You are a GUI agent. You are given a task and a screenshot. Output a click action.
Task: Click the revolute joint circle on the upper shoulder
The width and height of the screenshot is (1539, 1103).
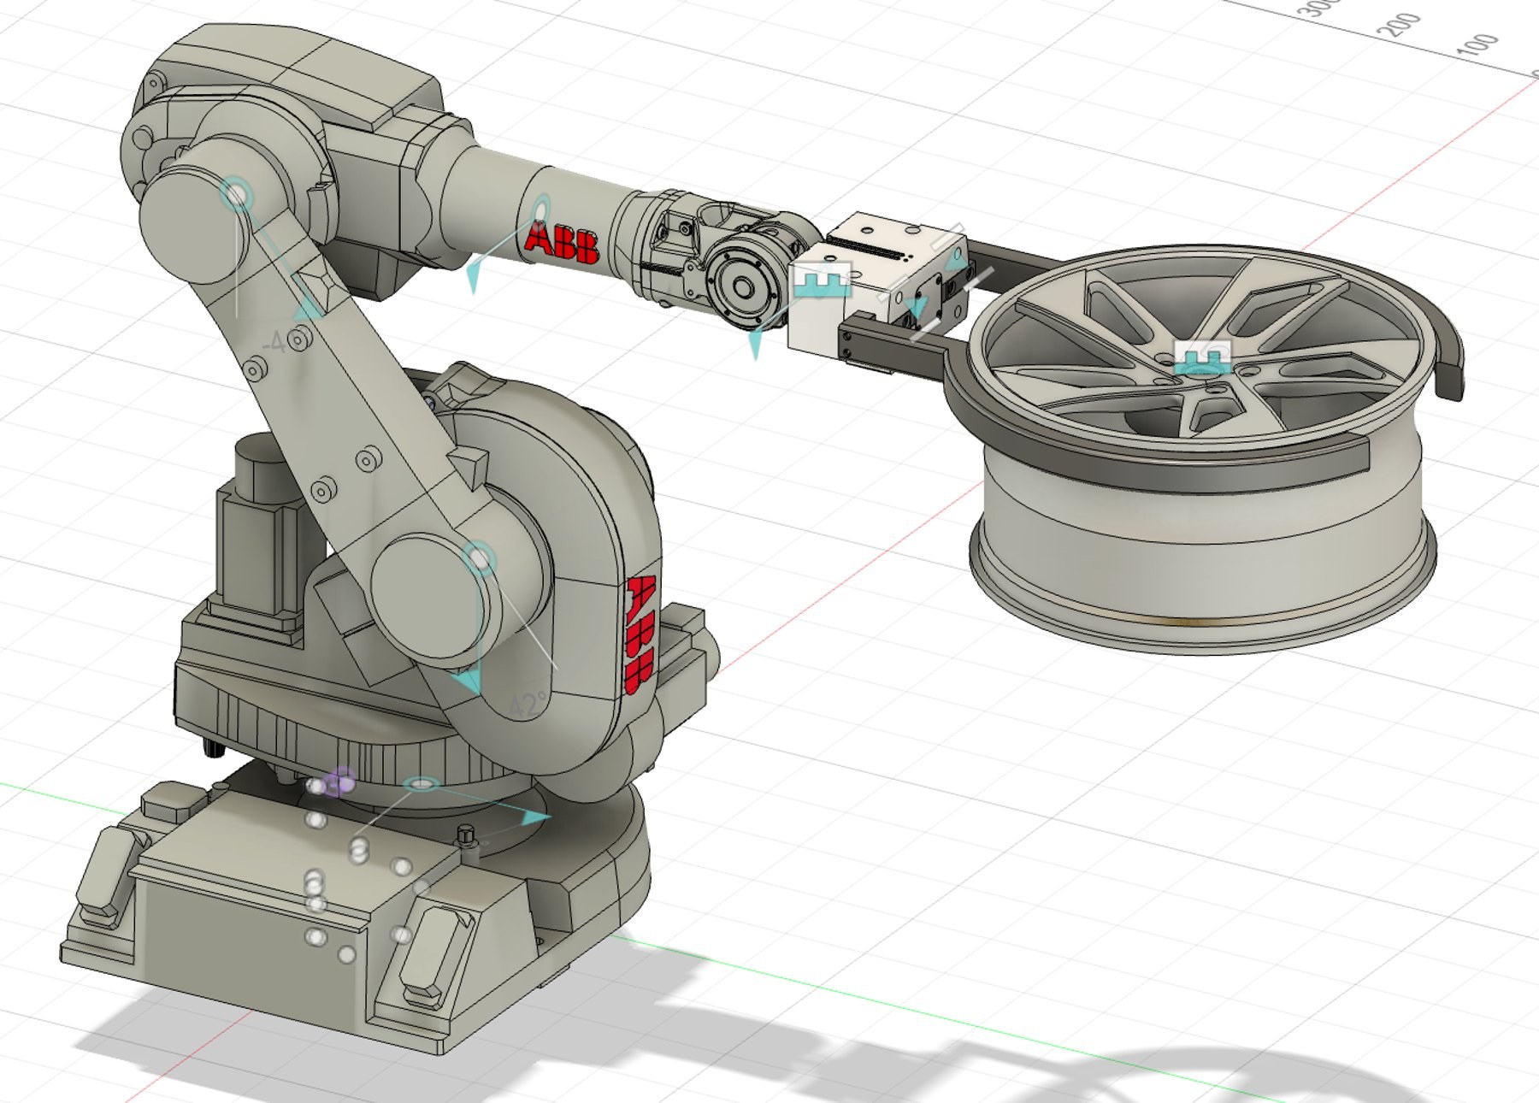pos(236,195)
